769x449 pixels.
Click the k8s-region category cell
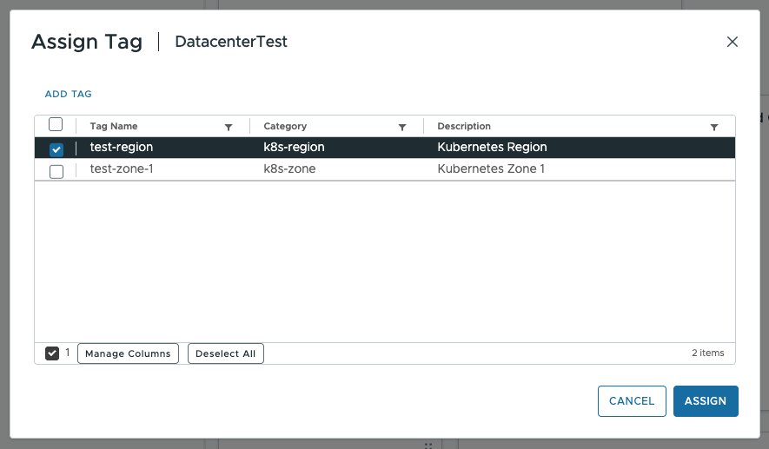tap(294, 148)
